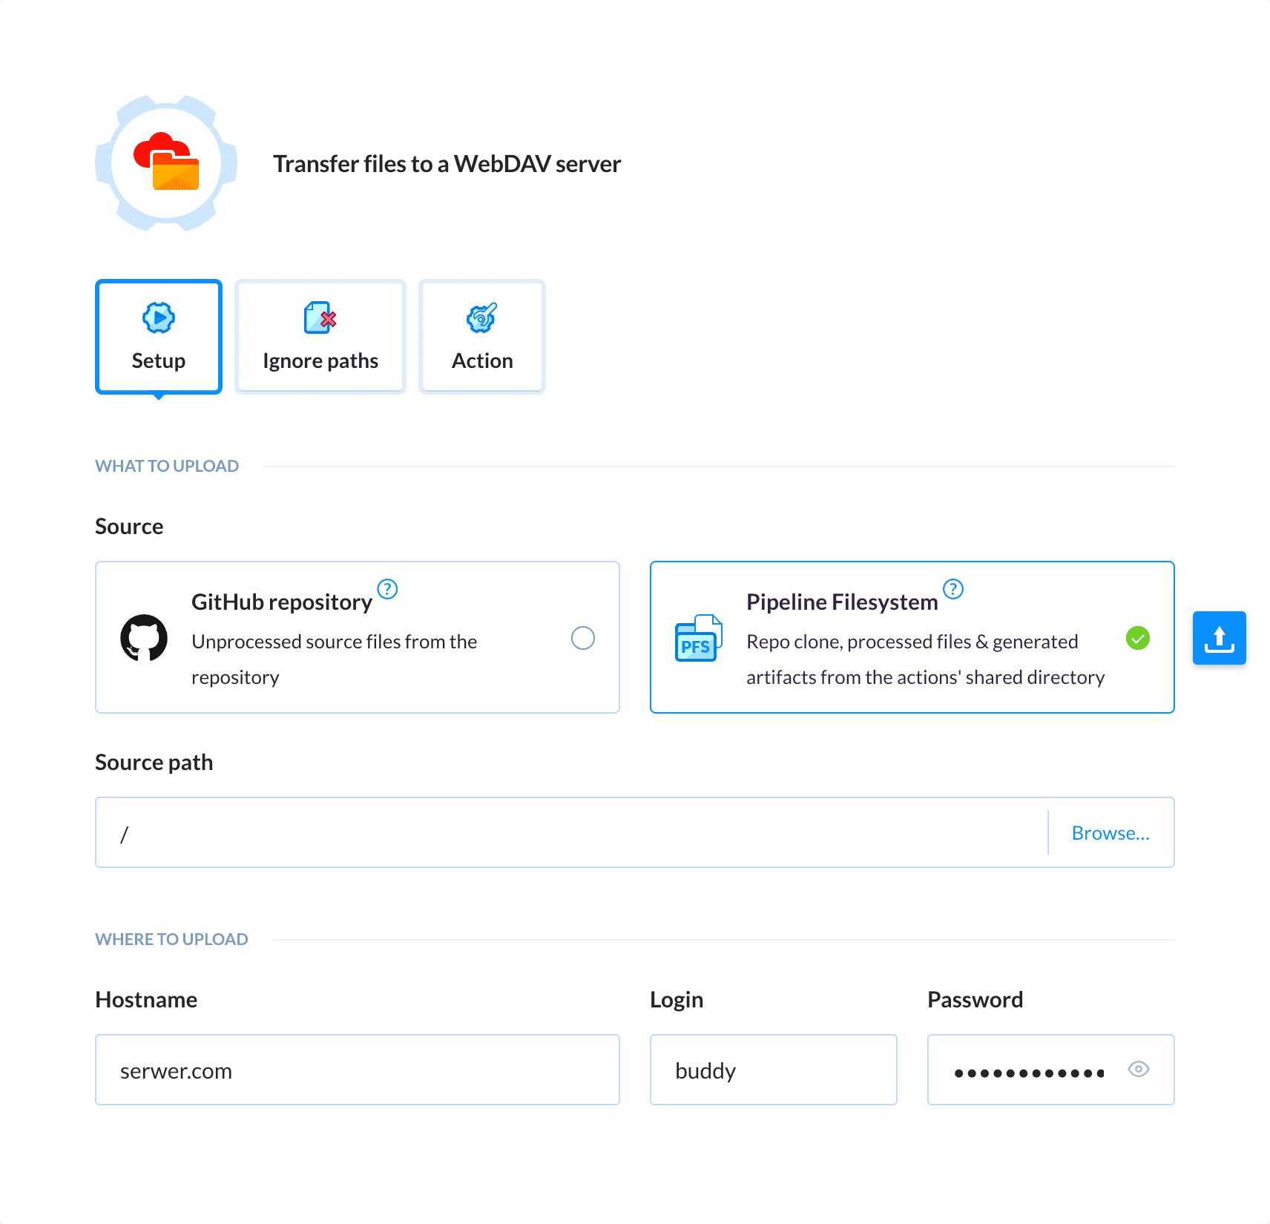The image size is (1270, 1224).
Task: Click the WebDAV cloud folder logo
Action: pos(166,163)
